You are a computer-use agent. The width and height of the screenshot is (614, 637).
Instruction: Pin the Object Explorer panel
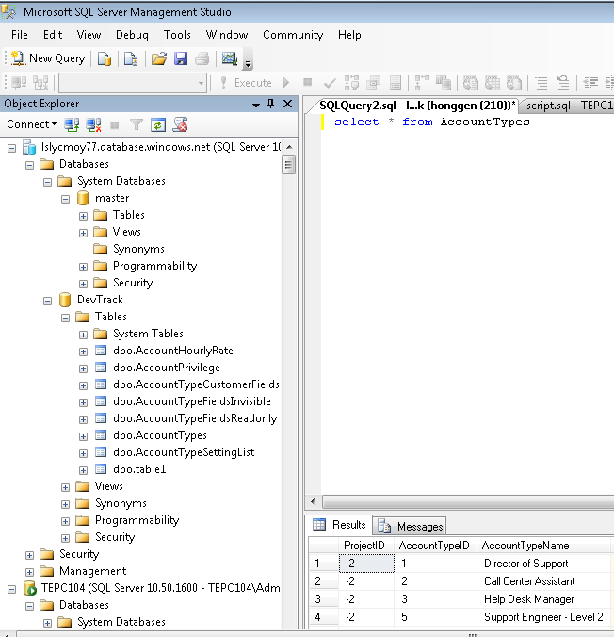pyautogui.click(x=271, y=104)
